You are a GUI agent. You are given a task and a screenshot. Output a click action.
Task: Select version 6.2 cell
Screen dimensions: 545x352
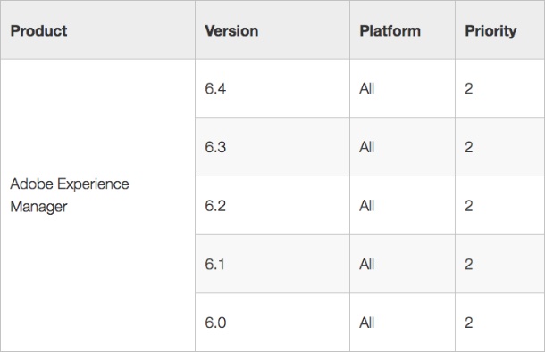pos(272,205)
